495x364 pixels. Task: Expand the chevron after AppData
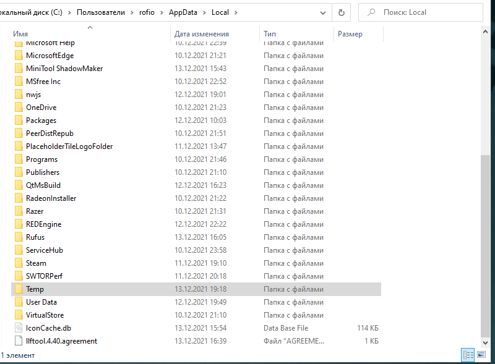[204, 12]
